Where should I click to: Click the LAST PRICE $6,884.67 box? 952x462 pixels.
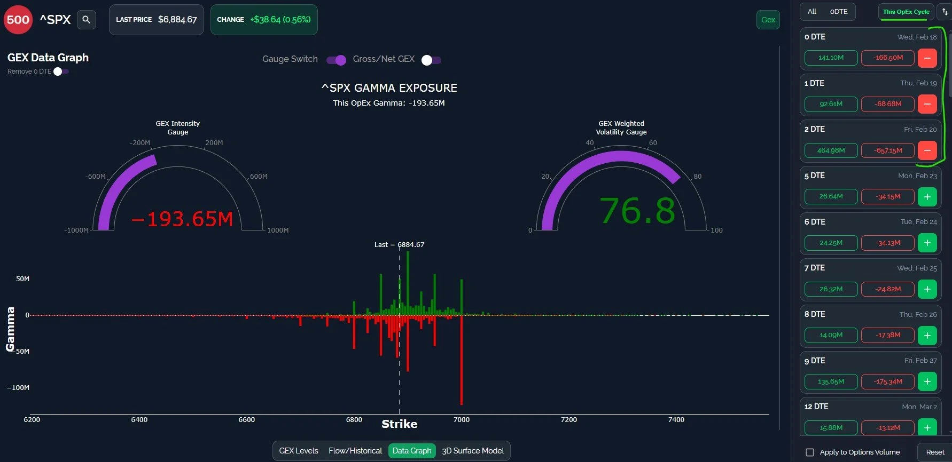[x=157, y=20]
